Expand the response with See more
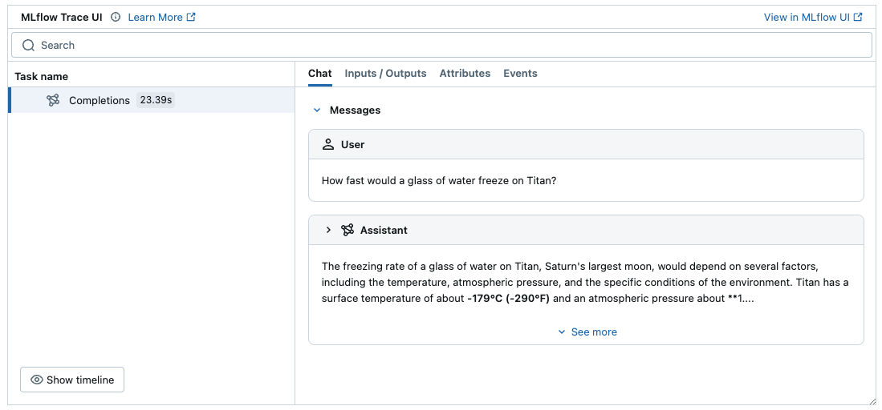 [587, 332]
